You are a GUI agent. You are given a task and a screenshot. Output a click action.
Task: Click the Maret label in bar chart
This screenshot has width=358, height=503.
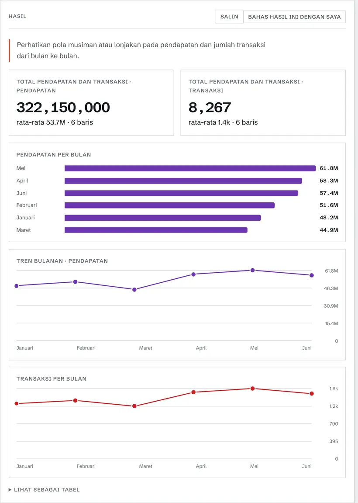pyautogui.click(x=24, y=230)
